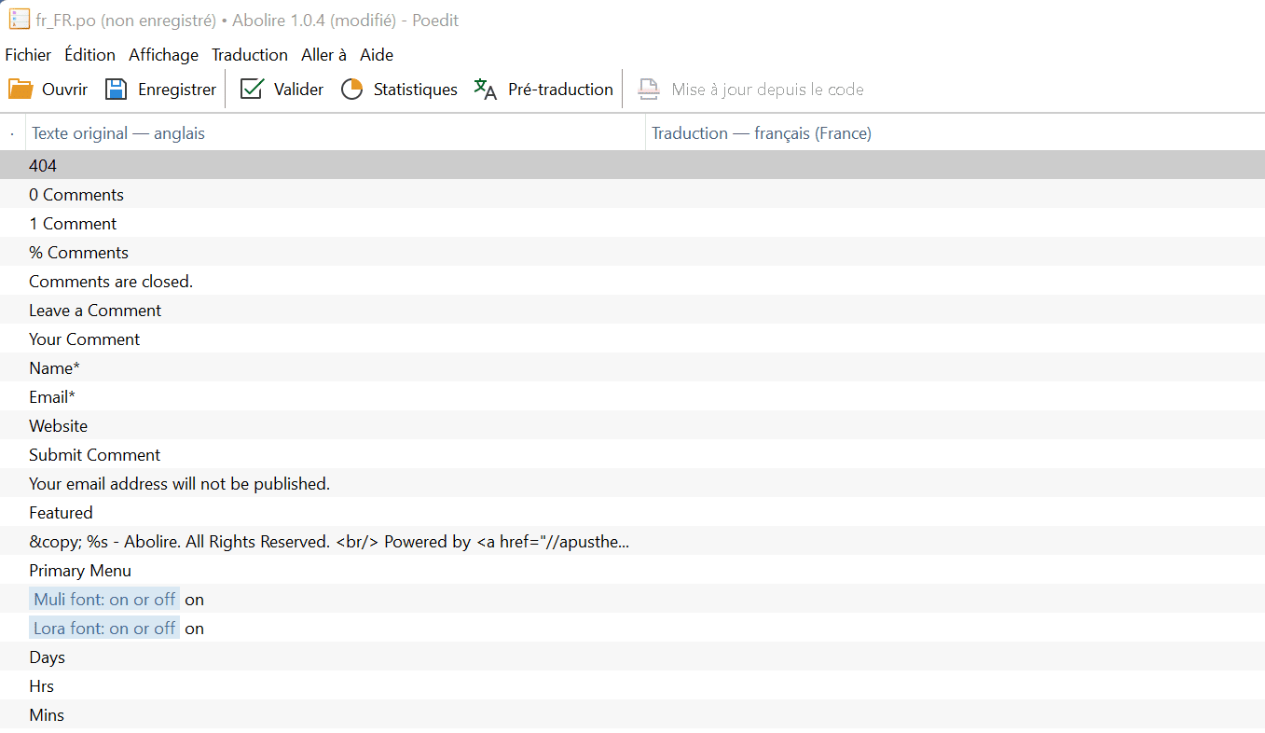Open the Affichage menu
The height and width of the screenshot is (733, 1265).
click(x=163, y=55)
